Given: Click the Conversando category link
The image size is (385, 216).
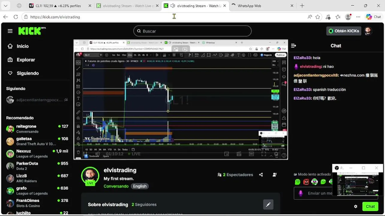Looking at the screenshot, I should pyautogui.click(x=116, y=186).
